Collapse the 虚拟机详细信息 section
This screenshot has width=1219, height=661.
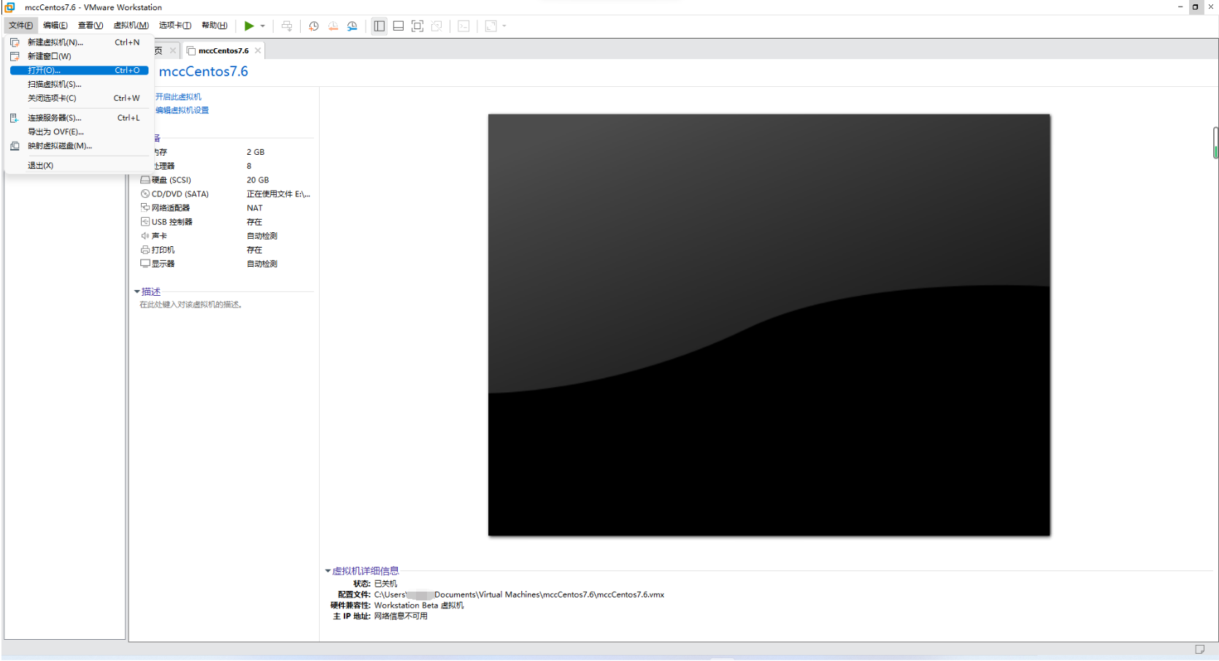(328, 571)
